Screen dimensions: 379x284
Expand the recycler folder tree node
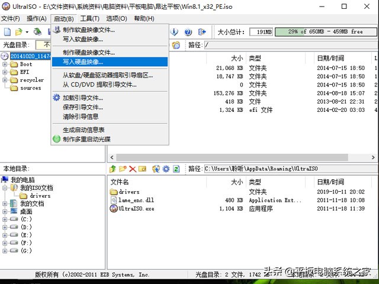[x=5, y=80]
